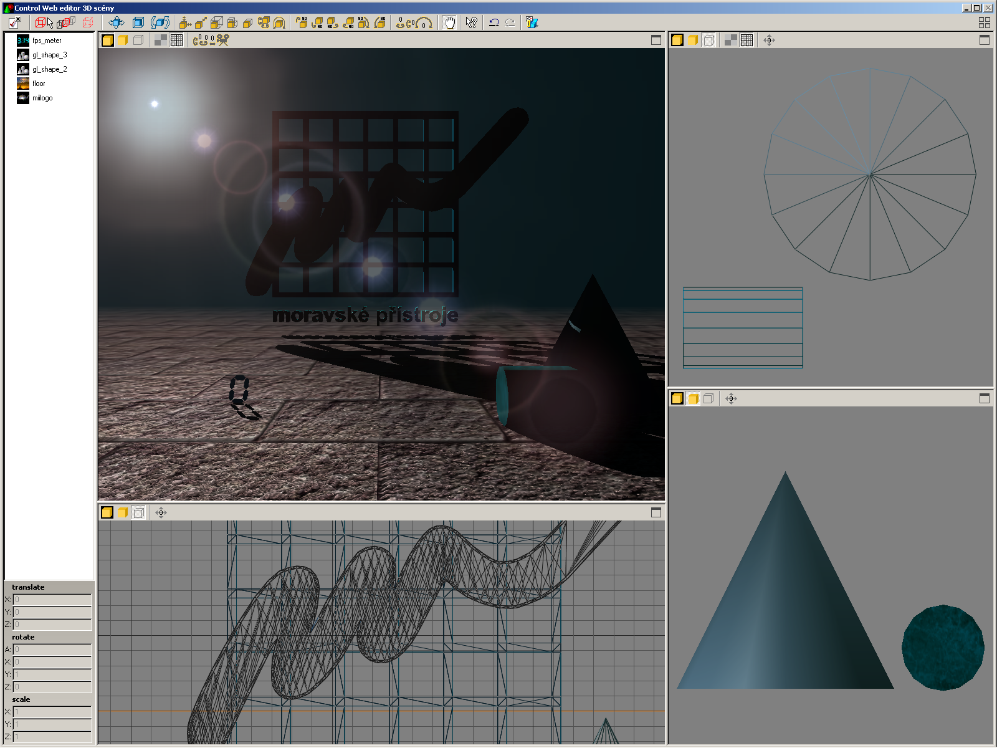The height and width of the screenshot is (748, 997).
Task: Select gl_shape_3 in the object list
Action: pos(49,55)
